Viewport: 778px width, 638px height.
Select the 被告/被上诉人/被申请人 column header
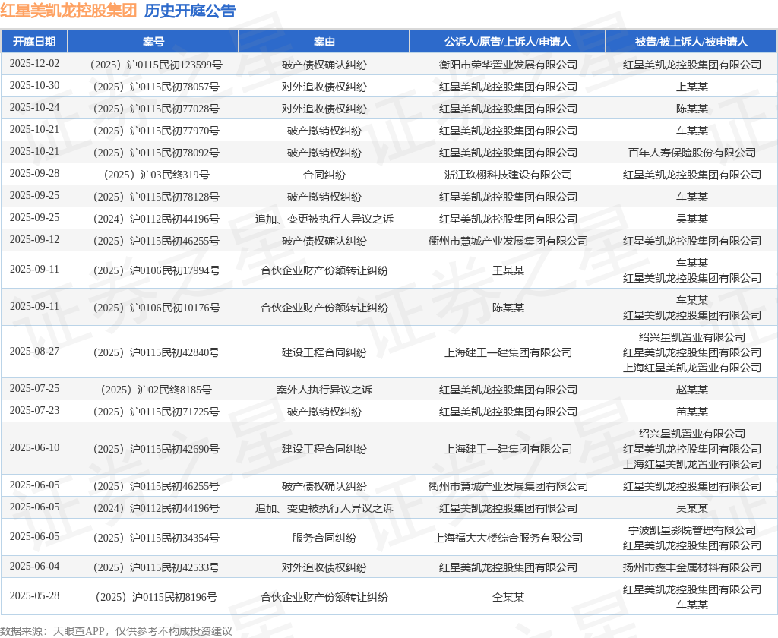691,42
